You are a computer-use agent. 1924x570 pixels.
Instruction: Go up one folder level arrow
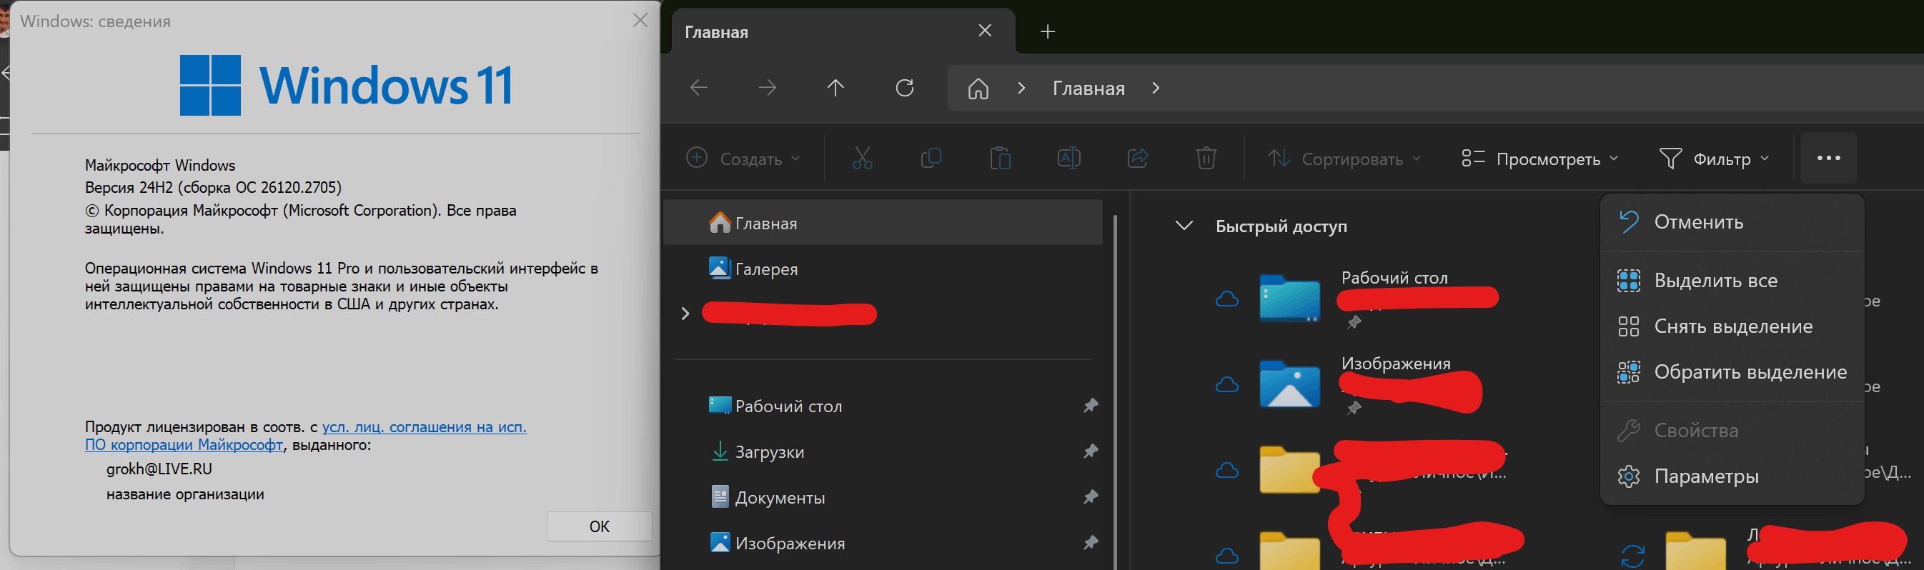click(x=835, y=88)
